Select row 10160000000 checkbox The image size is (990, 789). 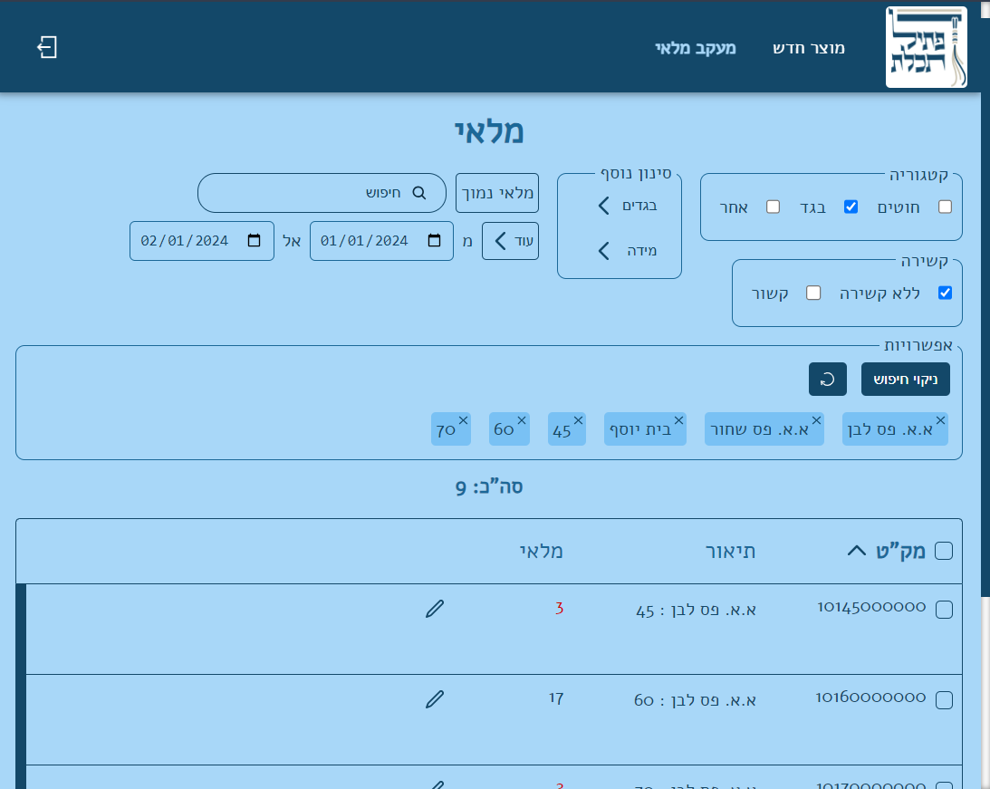(944, 700)
